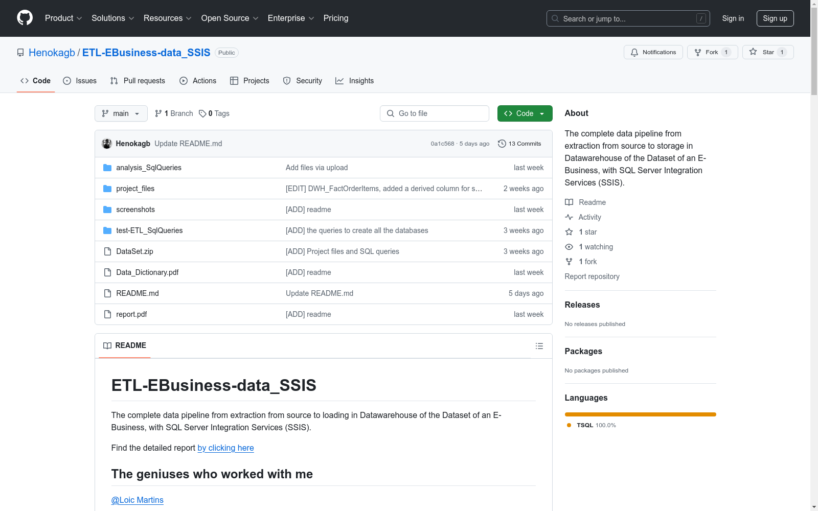Click the analysis_SqlQueries folder icon
Viewport: 818px width, 511px height.
tap(107, 168)
